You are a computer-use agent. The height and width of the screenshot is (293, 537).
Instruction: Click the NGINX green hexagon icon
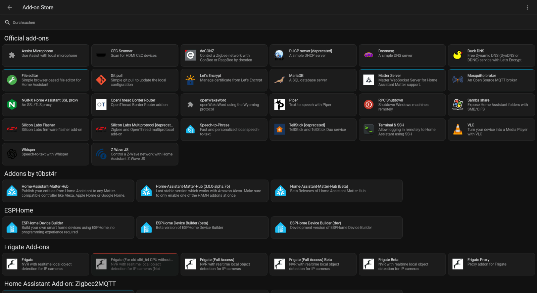pos(12,105)
